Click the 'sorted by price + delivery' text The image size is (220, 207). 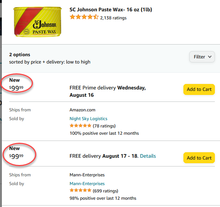50,62
